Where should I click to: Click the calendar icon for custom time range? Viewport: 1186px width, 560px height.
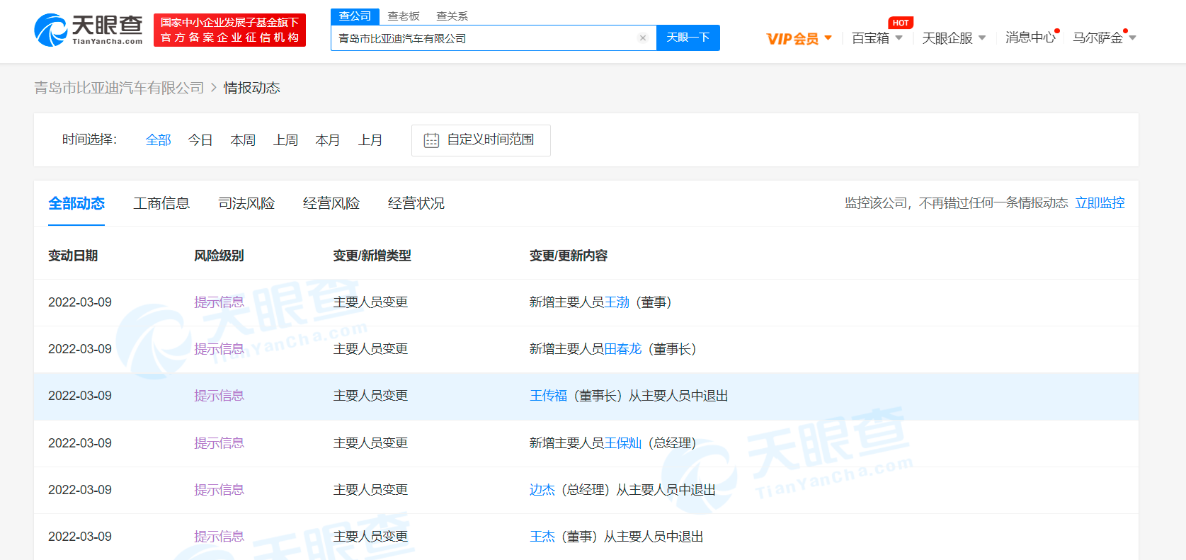(431, 140)
